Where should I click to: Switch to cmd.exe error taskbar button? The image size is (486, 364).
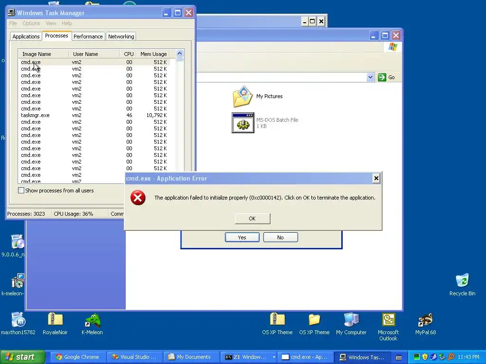click(x=305, y=357)
